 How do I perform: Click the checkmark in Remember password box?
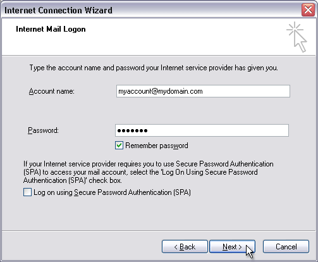click(x=119, y=146)
